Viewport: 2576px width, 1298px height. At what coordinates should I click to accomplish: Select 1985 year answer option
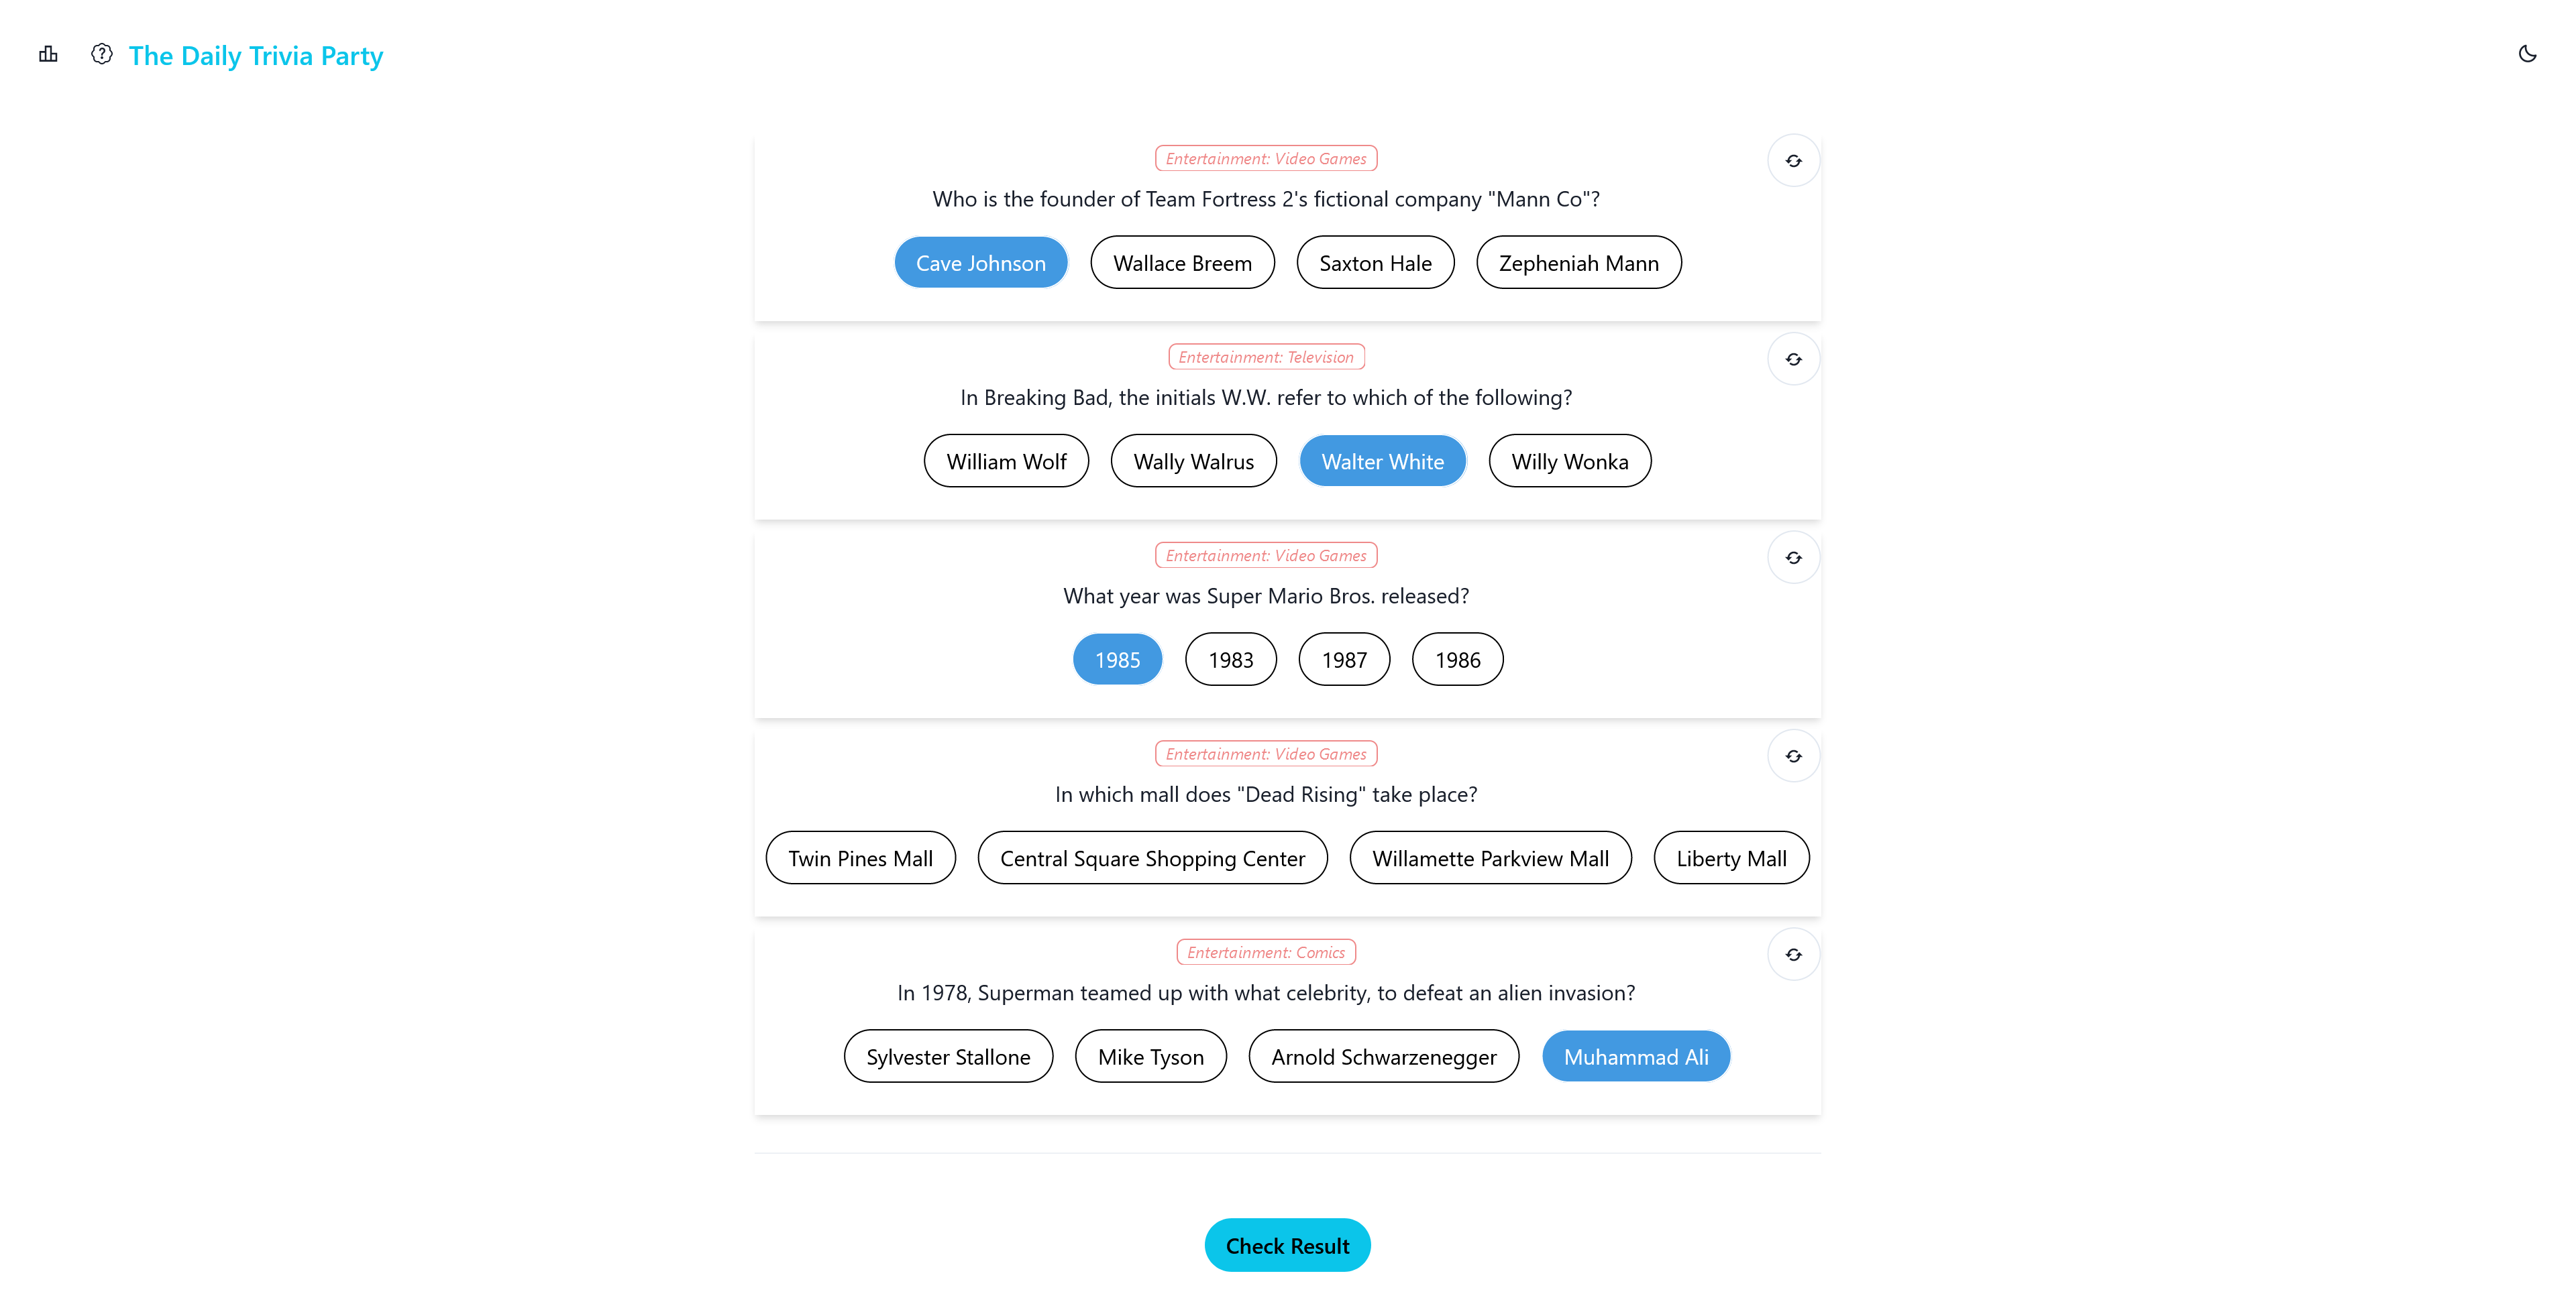point(1118,659)
